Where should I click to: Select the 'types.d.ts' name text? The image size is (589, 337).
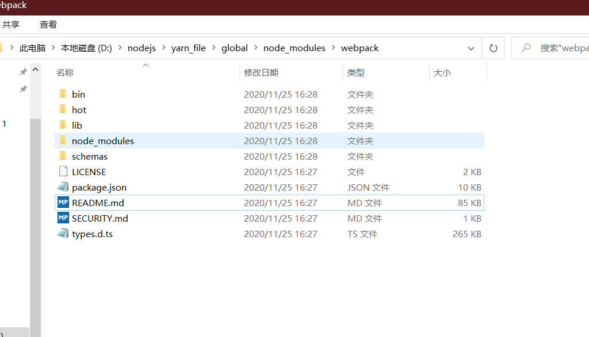coord(93,234)
